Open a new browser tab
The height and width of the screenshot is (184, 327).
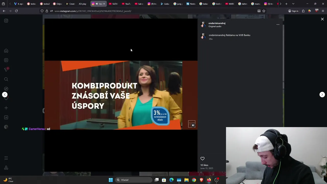pyautogui.click(x=286, y=4)
